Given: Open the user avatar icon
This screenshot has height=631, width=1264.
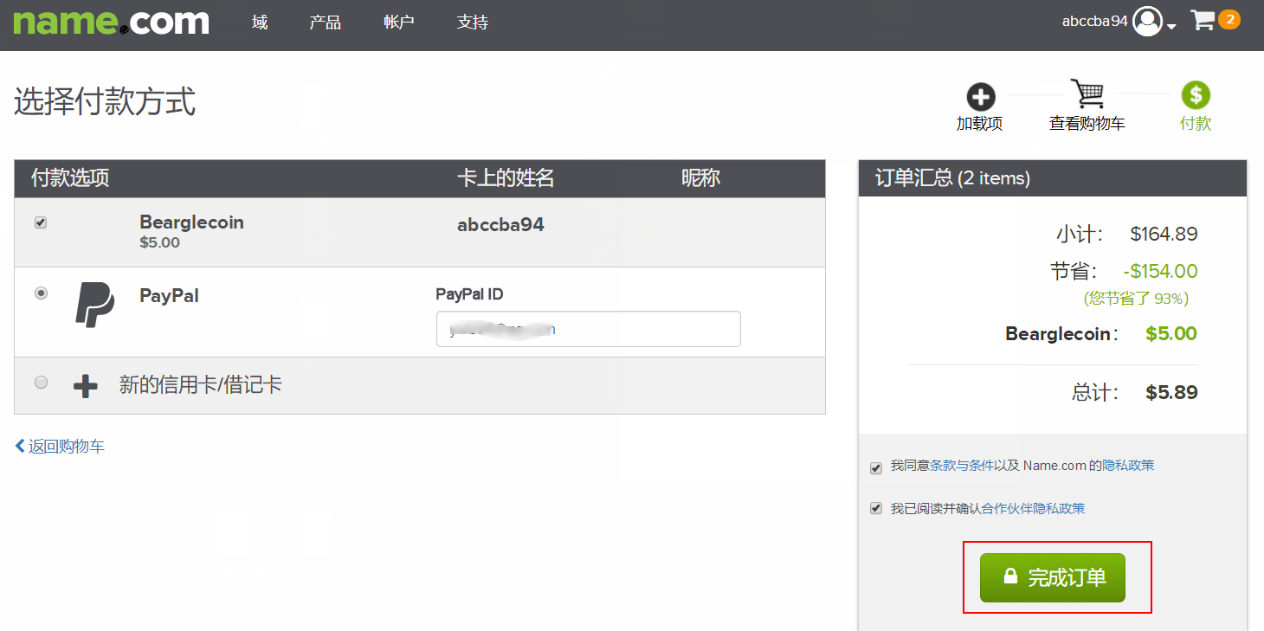Looking at the screenshot, I should 1147,21.
